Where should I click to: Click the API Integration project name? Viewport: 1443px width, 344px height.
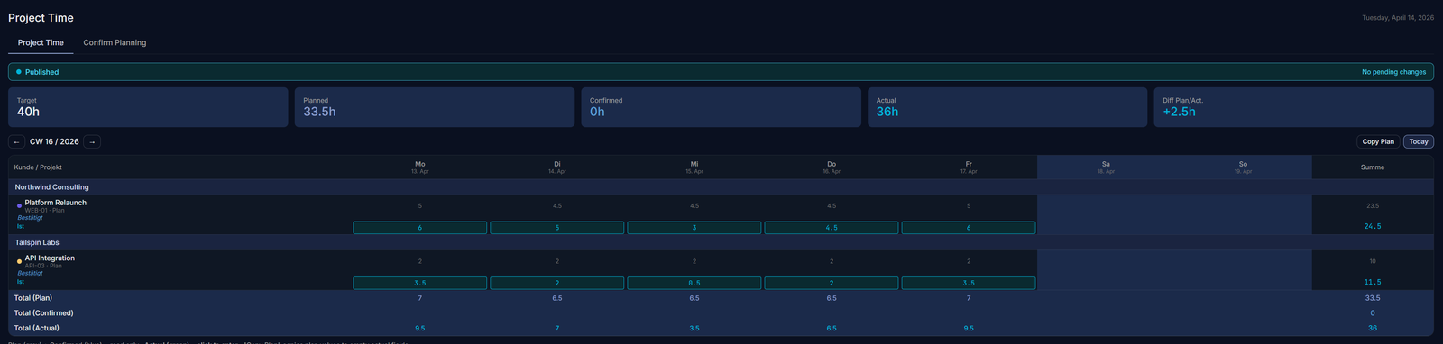pyautogui.click(x=50, y=258)
